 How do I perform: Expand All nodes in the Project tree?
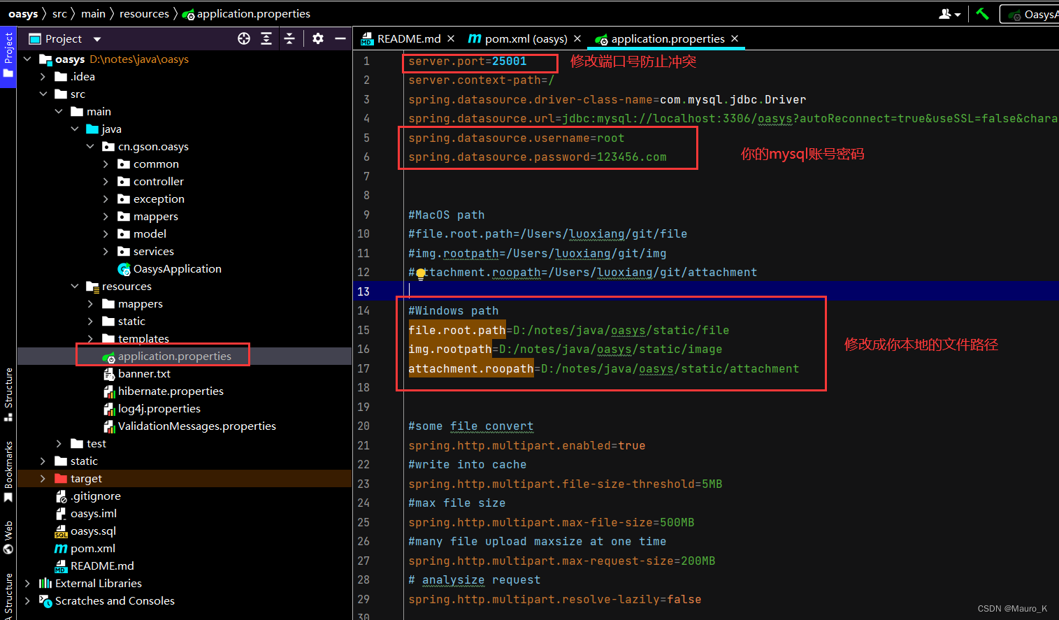coord(266,38)
